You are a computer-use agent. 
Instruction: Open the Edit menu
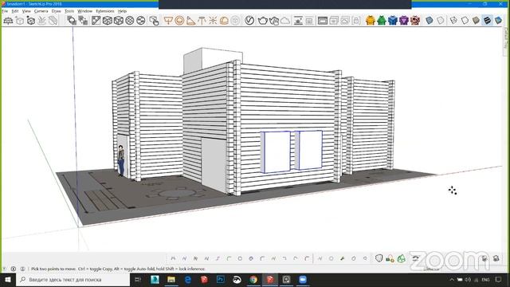[15, 11]
